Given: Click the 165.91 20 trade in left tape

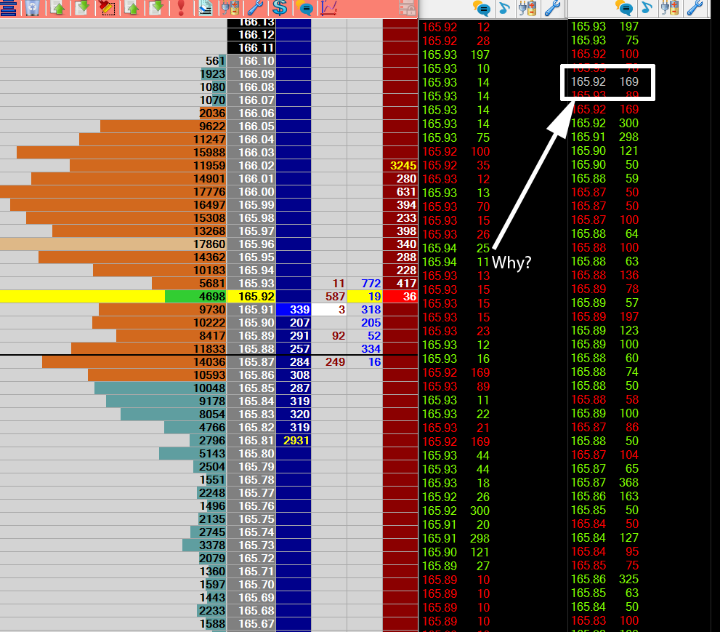Looking at the screenshot, I should pos(456,524).
